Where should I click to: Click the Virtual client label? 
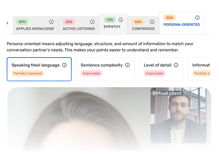coord(167,93)
